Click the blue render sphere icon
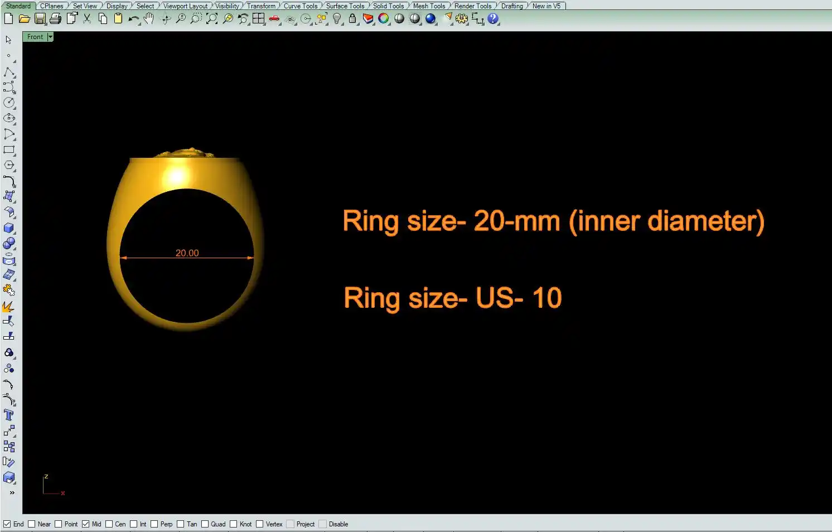The image size is (832, 532). (430, 18)
